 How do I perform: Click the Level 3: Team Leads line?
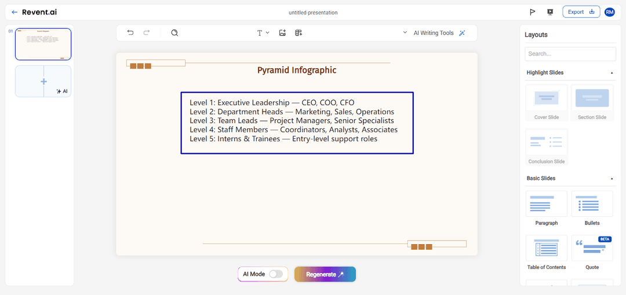(292, 121)
